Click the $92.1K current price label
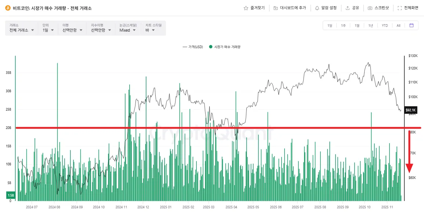Screen dimensions: 424x212 (410, 110)
